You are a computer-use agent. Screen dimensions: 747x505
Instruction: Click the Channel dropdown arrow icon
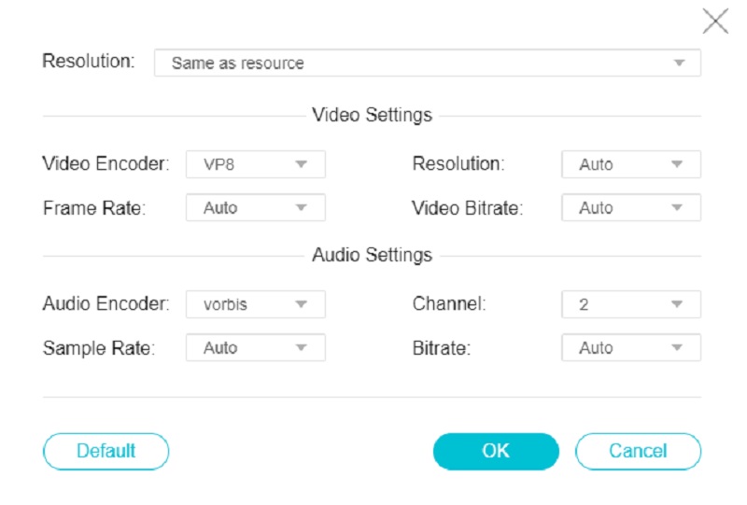coord(678,304)
